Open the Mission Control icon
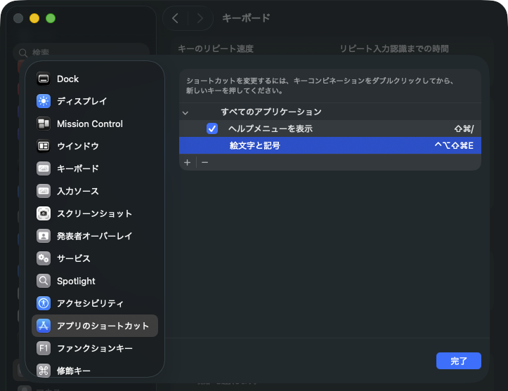This screenshot has width=508, height=391. click(x=44, y=124)
